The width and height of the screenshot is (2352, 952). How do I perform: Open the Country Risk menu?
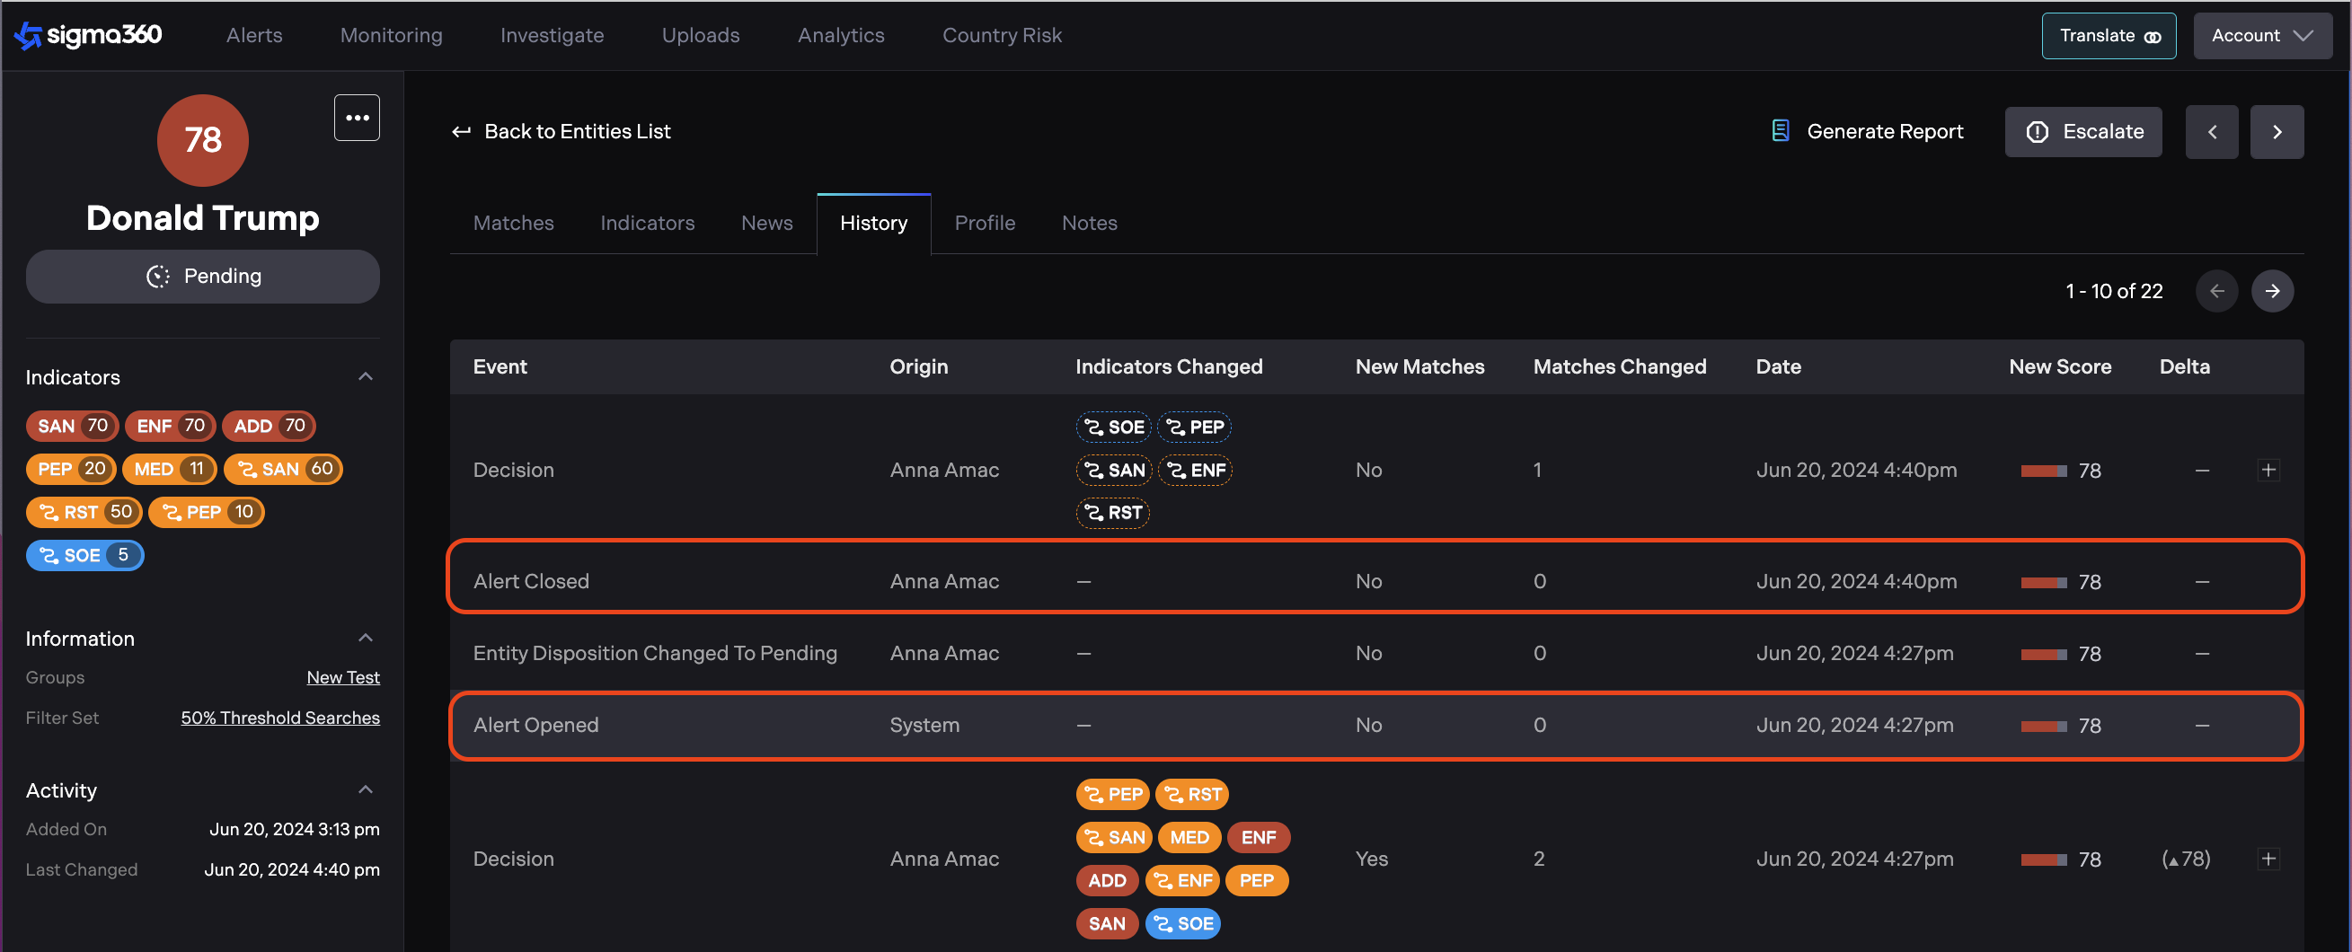(x=1002, y=36)
